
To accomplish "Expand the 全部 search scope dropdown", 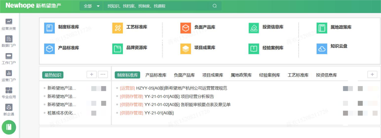I will coord(91,6).
